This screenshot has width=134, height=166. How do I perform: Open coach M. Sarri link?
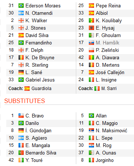[109, 89]
